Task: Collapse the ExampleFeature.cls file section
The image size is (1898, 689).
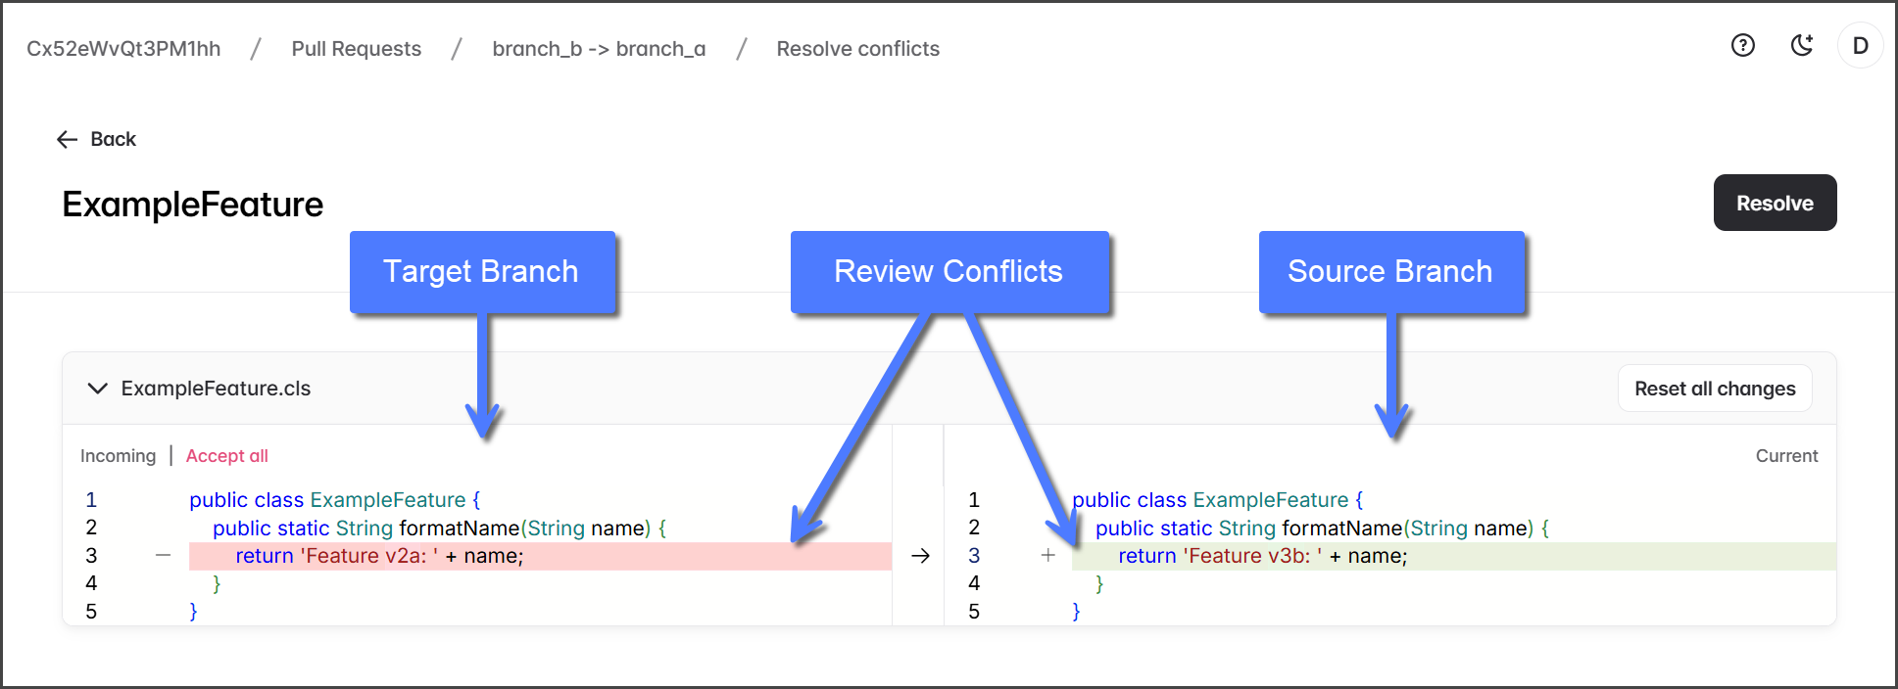Action: click(97, 389)
